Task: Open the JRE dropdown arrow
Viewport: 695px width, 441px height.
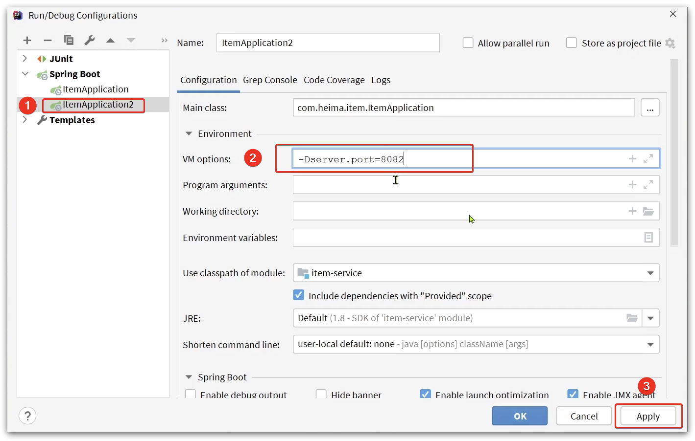Action: pos(650,318)
